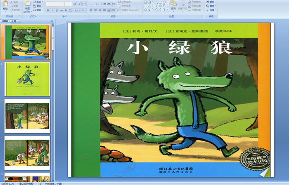Open the Font dialog launcher

click(86, 16)
